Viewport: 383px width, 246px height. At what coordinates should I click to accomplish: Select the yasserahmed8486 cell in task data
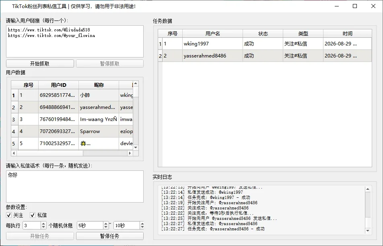pyautogui.click(x=212, y=55)
